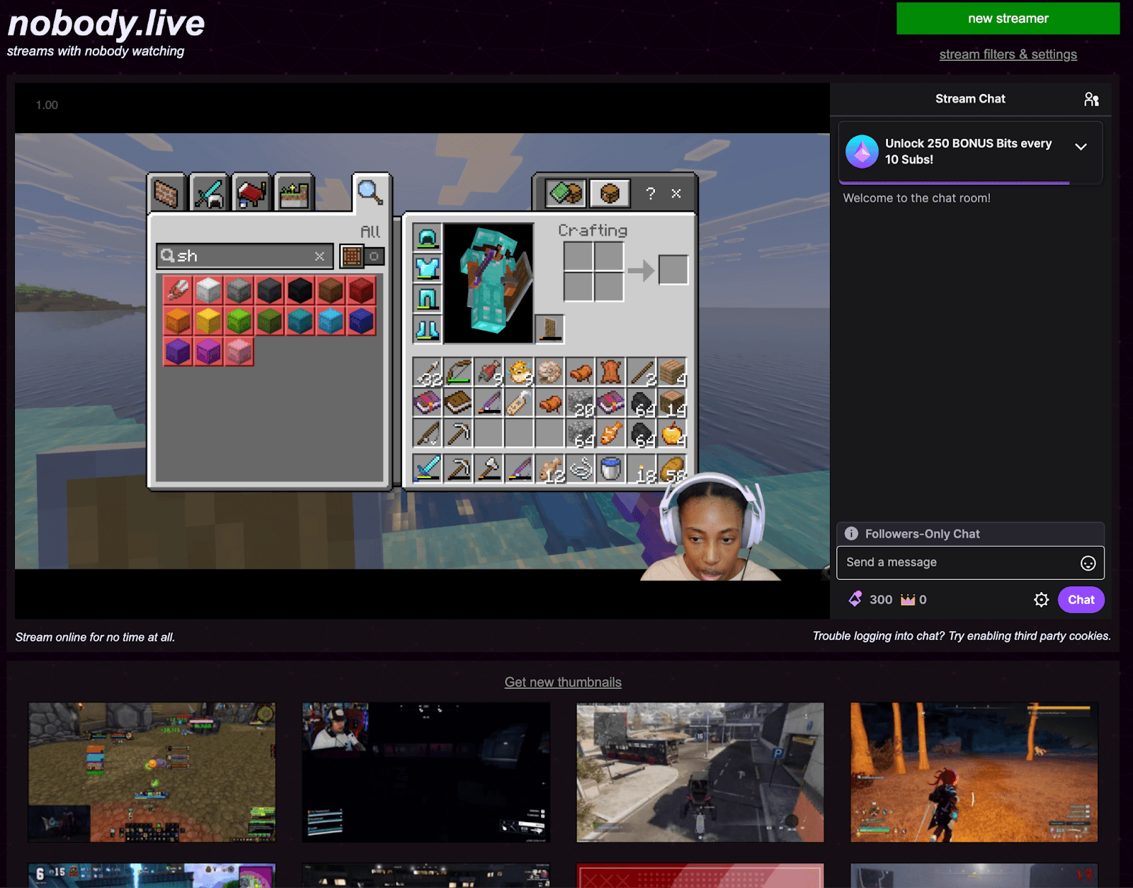This screenshot has height=888, width=1133.
Task: Click the diamond helmet armor slot
Action: pyautogui.click(x=427, y=238)
